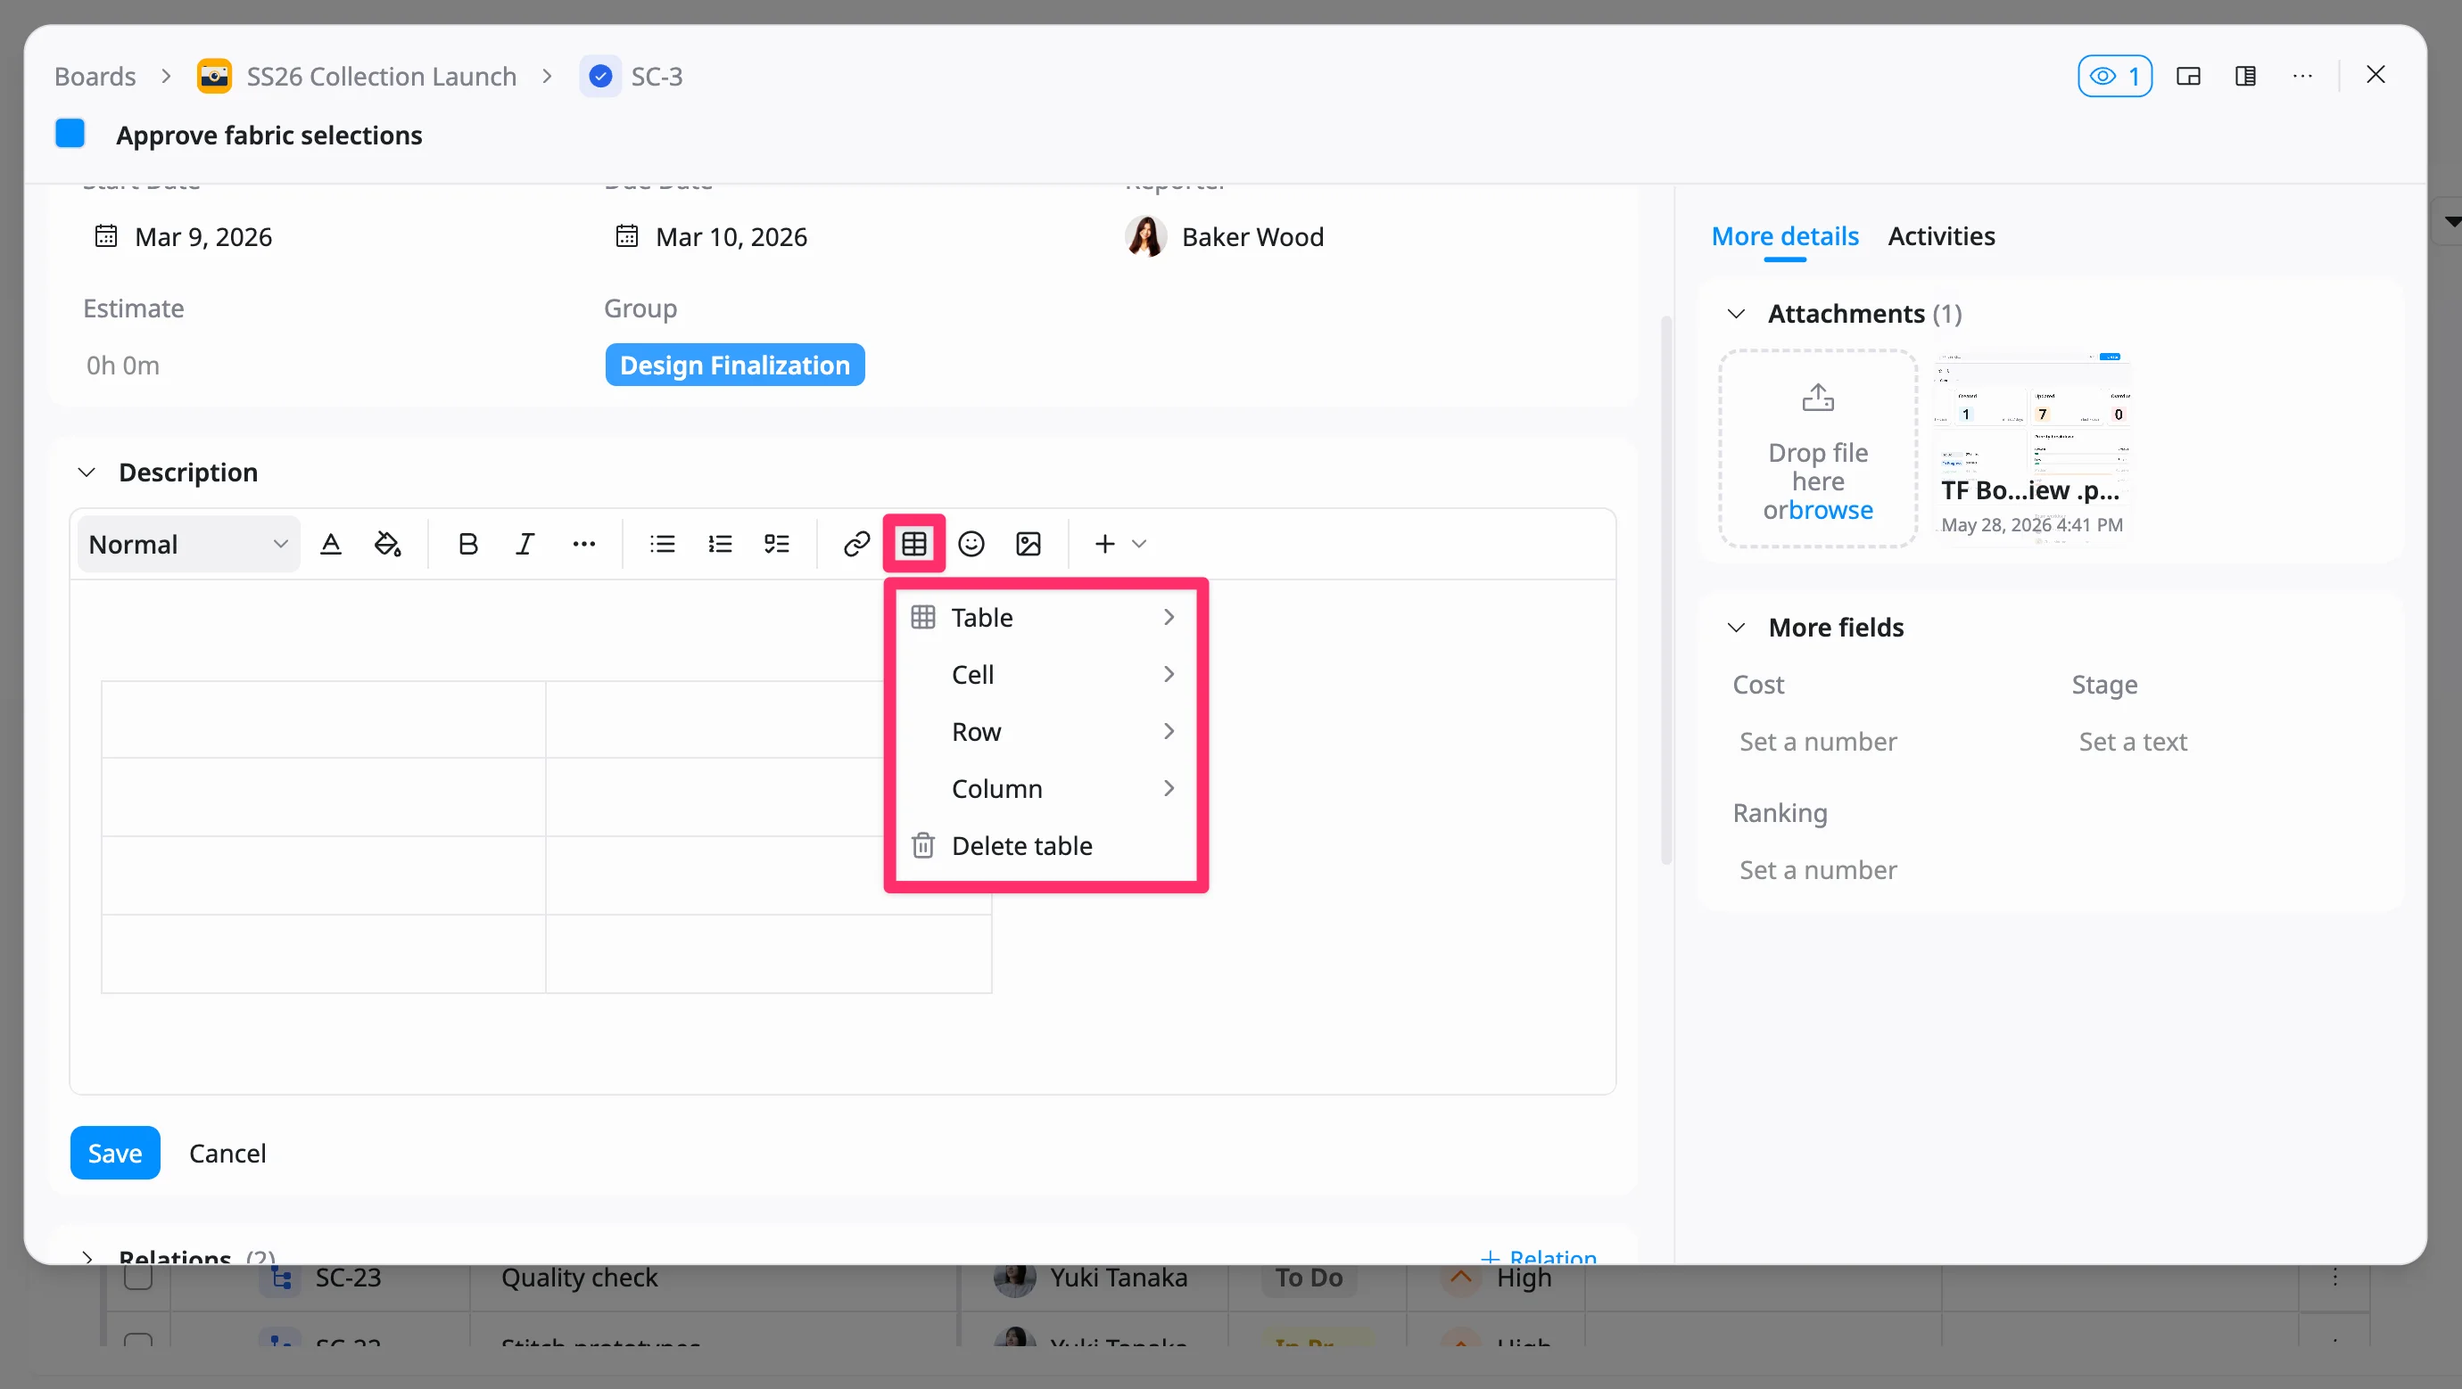This screenshot has width=2462, height=1389.
Task: Open the emoji picker
Action: (x=971, y=545)
